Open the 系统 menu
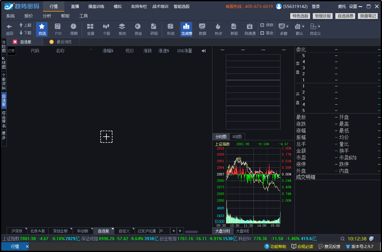The image size is (382, 252). [10, 16]
